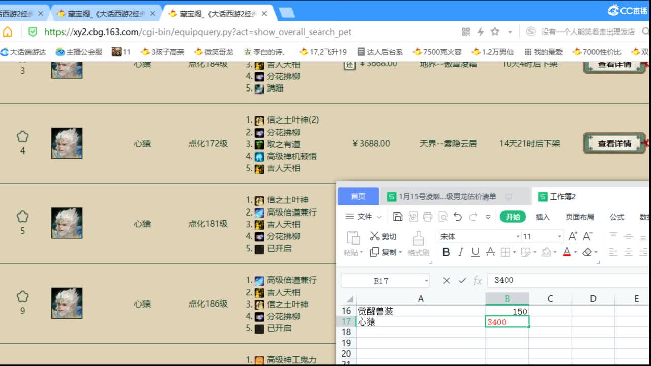Click the 格式刷 format painter
651x366 pixels.
pyautogui.click(x=418, y=243)
